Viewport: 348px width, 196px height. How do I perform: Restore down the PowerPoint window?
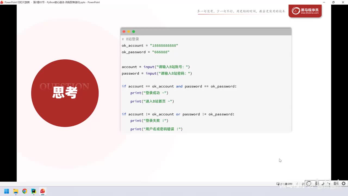(333, 2)
